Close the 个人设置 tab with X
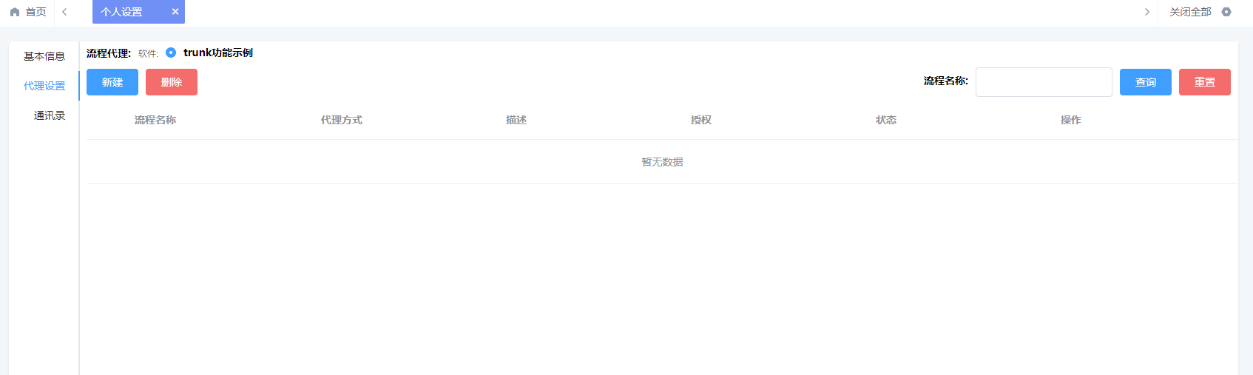Screen dimensions: 1253x375 tap(175, 12)
